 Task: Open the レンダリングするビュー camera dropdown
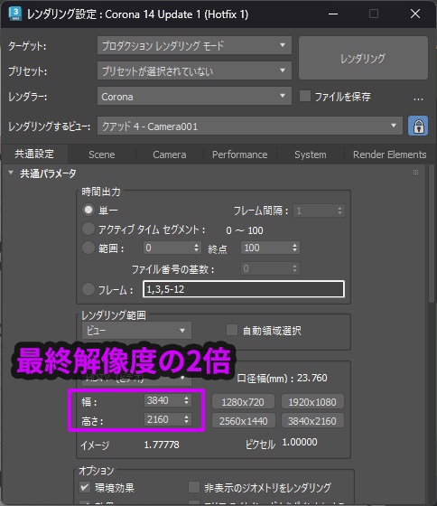coord(250,126)
